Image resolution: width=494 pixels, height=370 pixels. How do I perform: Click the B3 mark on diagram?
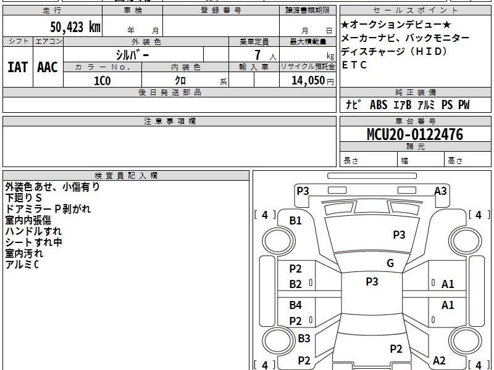[304, 338]
